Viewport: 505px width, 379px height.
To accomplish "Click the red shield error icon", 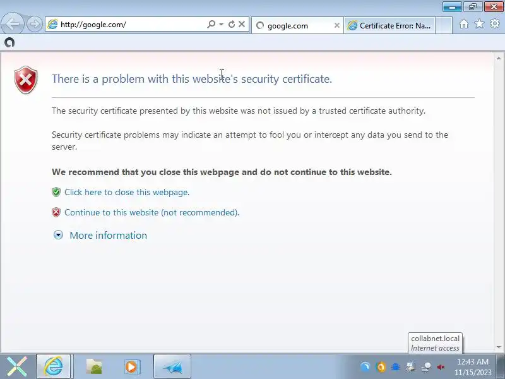I will pyautogui.click(x=26, y=80).
